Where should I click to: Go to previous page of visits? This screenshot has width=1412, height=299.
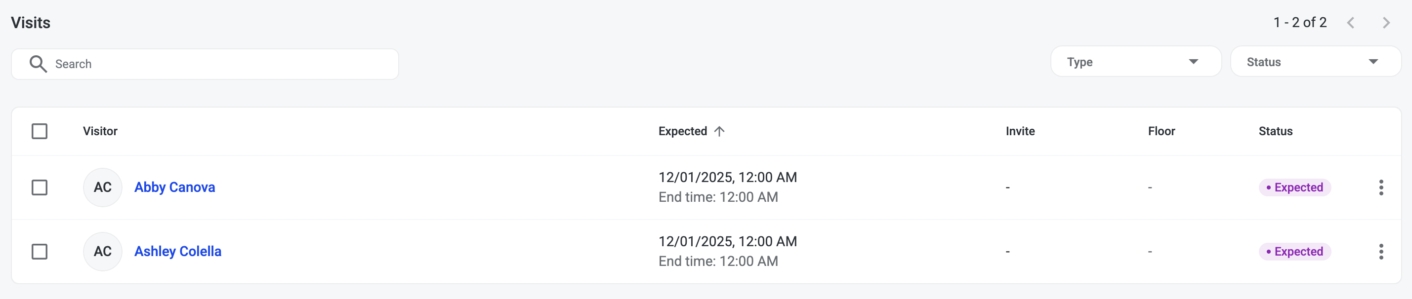[1351, 23]
